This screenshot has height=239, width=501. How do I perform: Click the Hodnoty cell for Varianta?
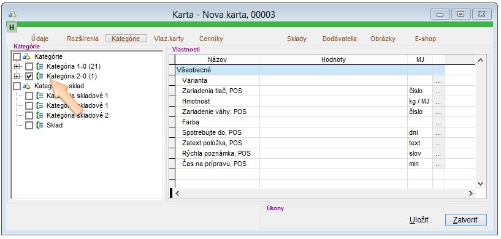point(334,80)
